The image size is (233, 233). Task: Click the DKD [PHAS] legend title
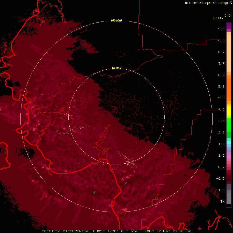(222, 17)
